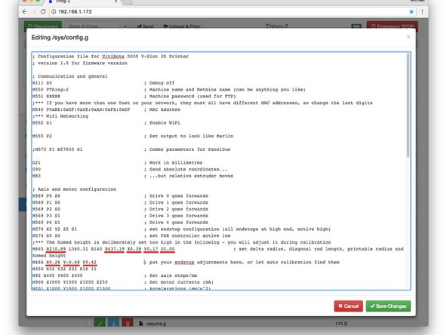Save Changes to config.g
This screenshot has width=447, height=335.
tap(388, 306)
